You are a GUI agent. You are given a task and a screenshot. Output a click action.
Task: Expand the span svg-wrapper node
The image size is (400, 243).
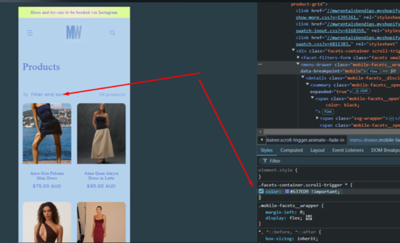click(317, 118)
